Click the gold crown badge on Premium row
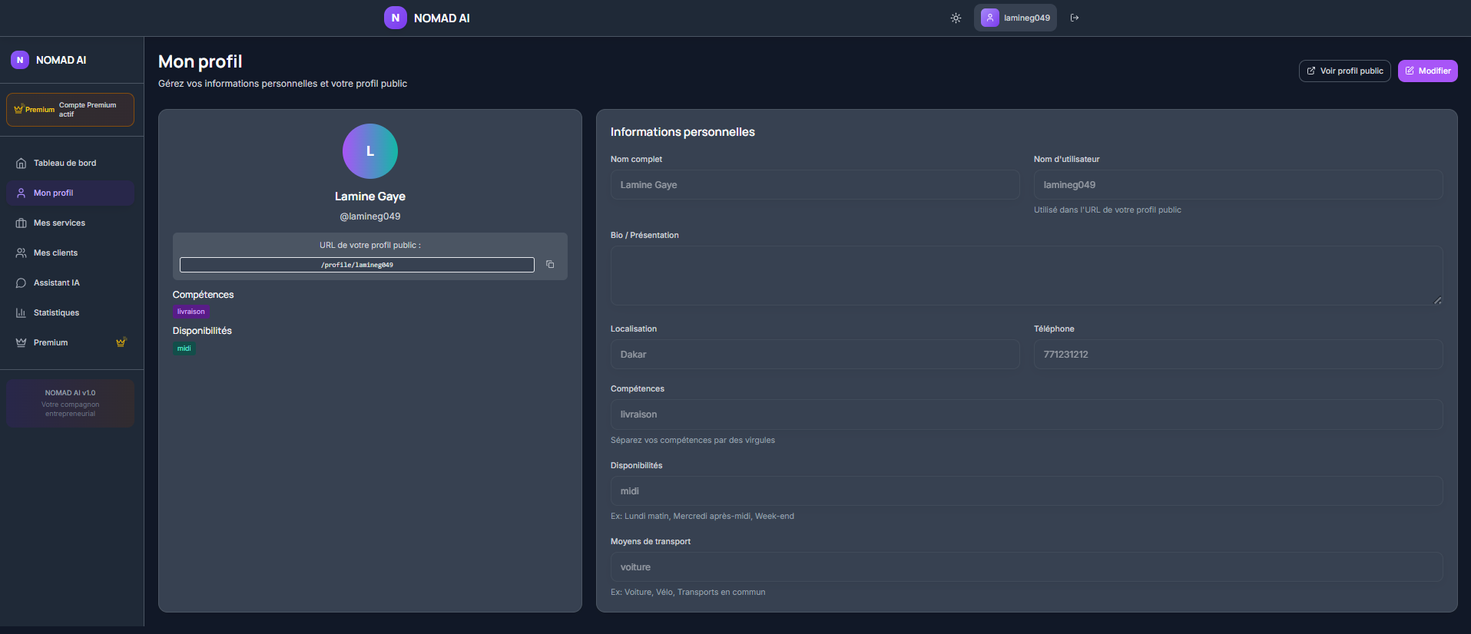Screen dimensions: 1471x634 tap(121, 342)
